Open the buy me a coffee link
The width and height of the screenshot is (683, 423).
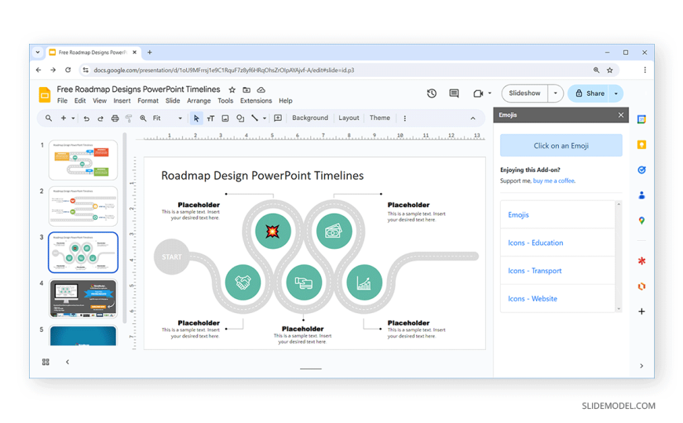(553, 181)
